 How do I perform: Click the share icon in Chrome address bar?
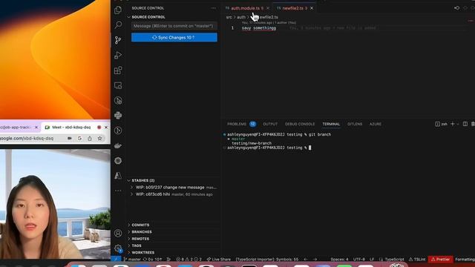tap(90, 139)
